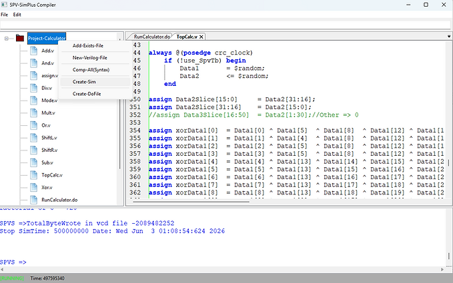This screenshot has width=453, height=283.
Task: Click the ShiftR.v file icon
Action: 34,150
